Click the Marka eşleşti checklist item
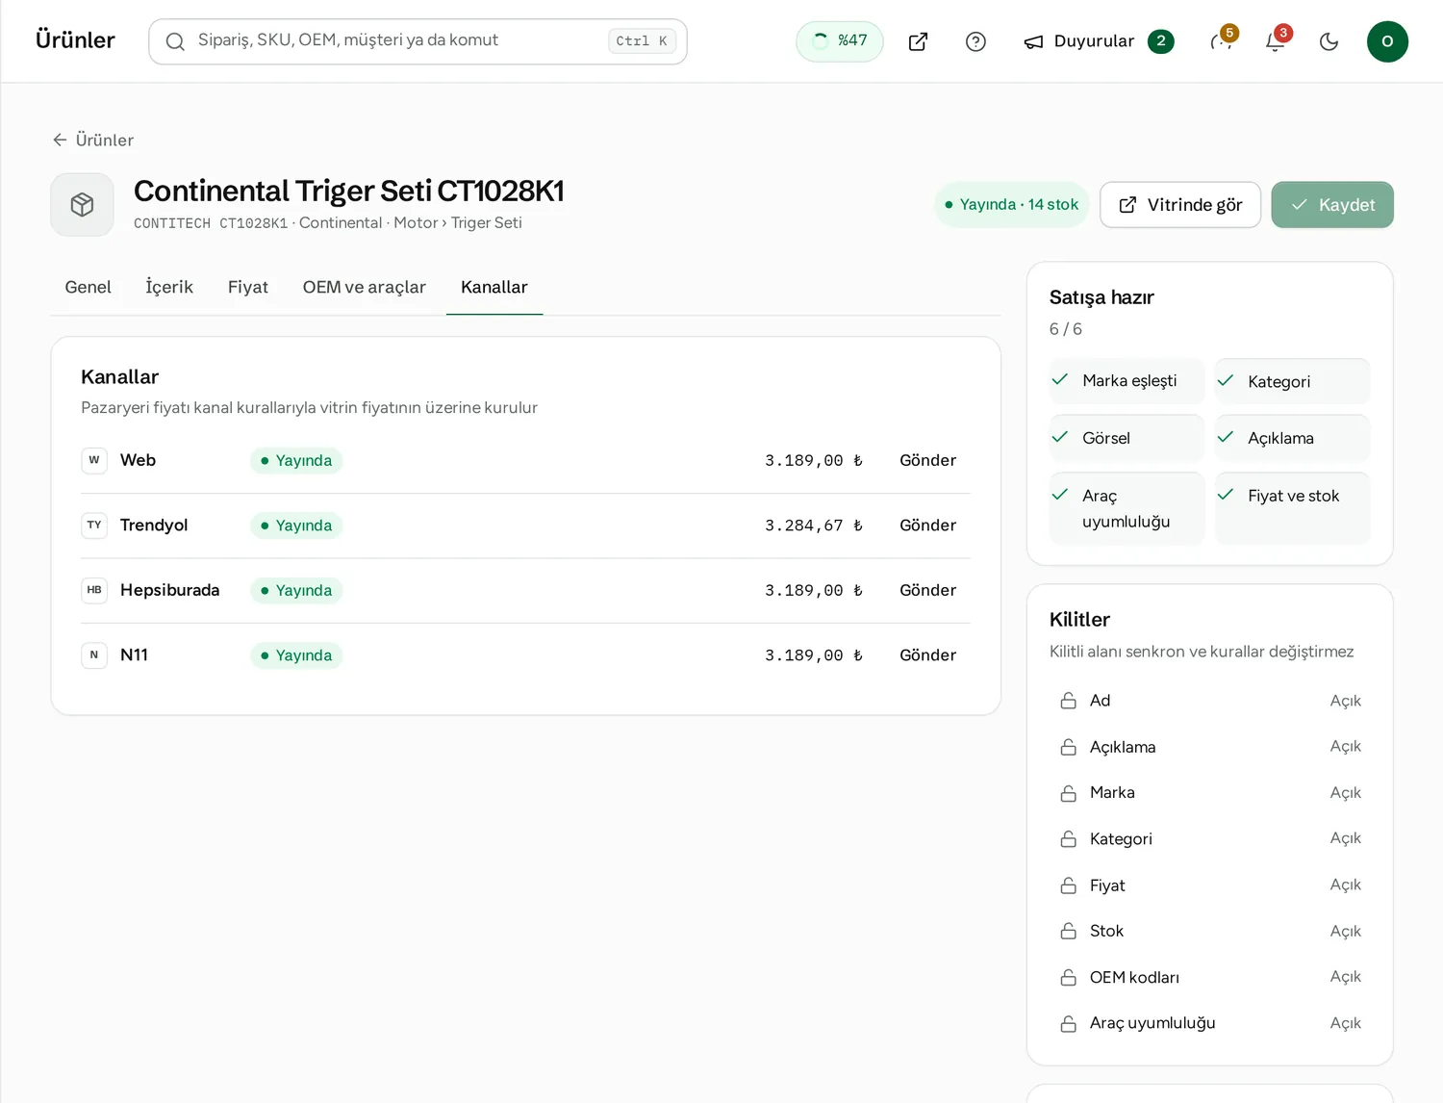Screen dimensions: 1443x1103 coord(1127,381)
